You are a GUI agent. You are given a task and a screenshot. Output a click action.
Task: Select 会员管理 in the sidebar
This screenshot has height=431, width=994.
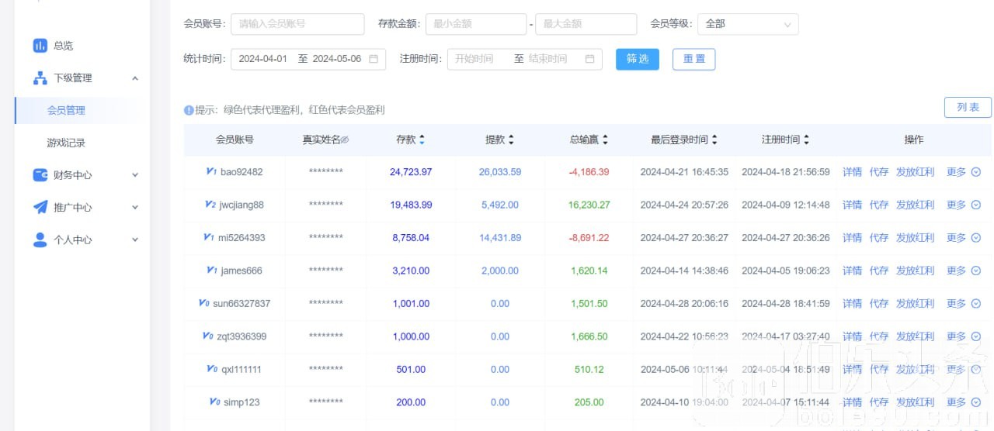coord(66,110)
